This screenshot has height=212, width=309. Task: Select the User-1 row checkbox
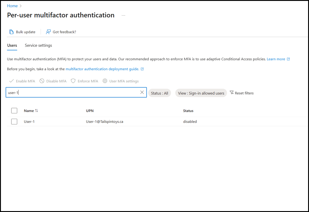[14, 121]
